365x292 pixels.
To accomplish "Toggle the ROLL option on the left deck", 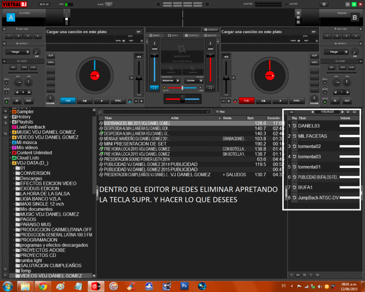I will click(6, 83).
